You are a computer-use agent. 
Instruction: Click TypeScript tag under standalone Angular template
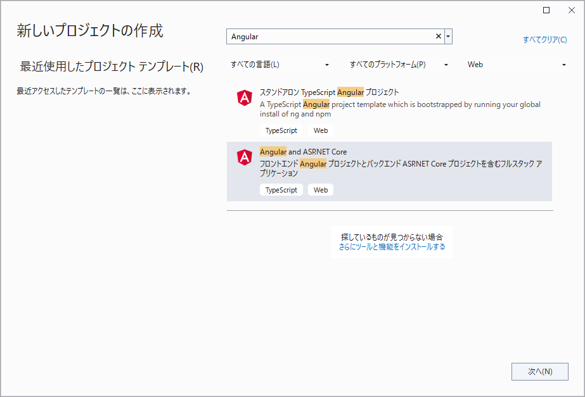pyautogui.click(x=281, y=130)
